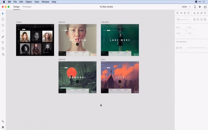Select the Rectangle tool
The width and height of the screenshot is (208, 130).
pyautogui.click(x=3, y=19)
